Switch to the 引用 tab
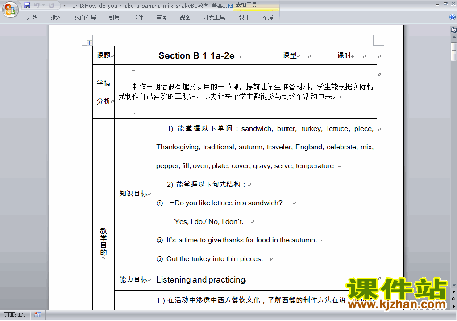This screenshot has height=321, width=457. tap(114, 17)
